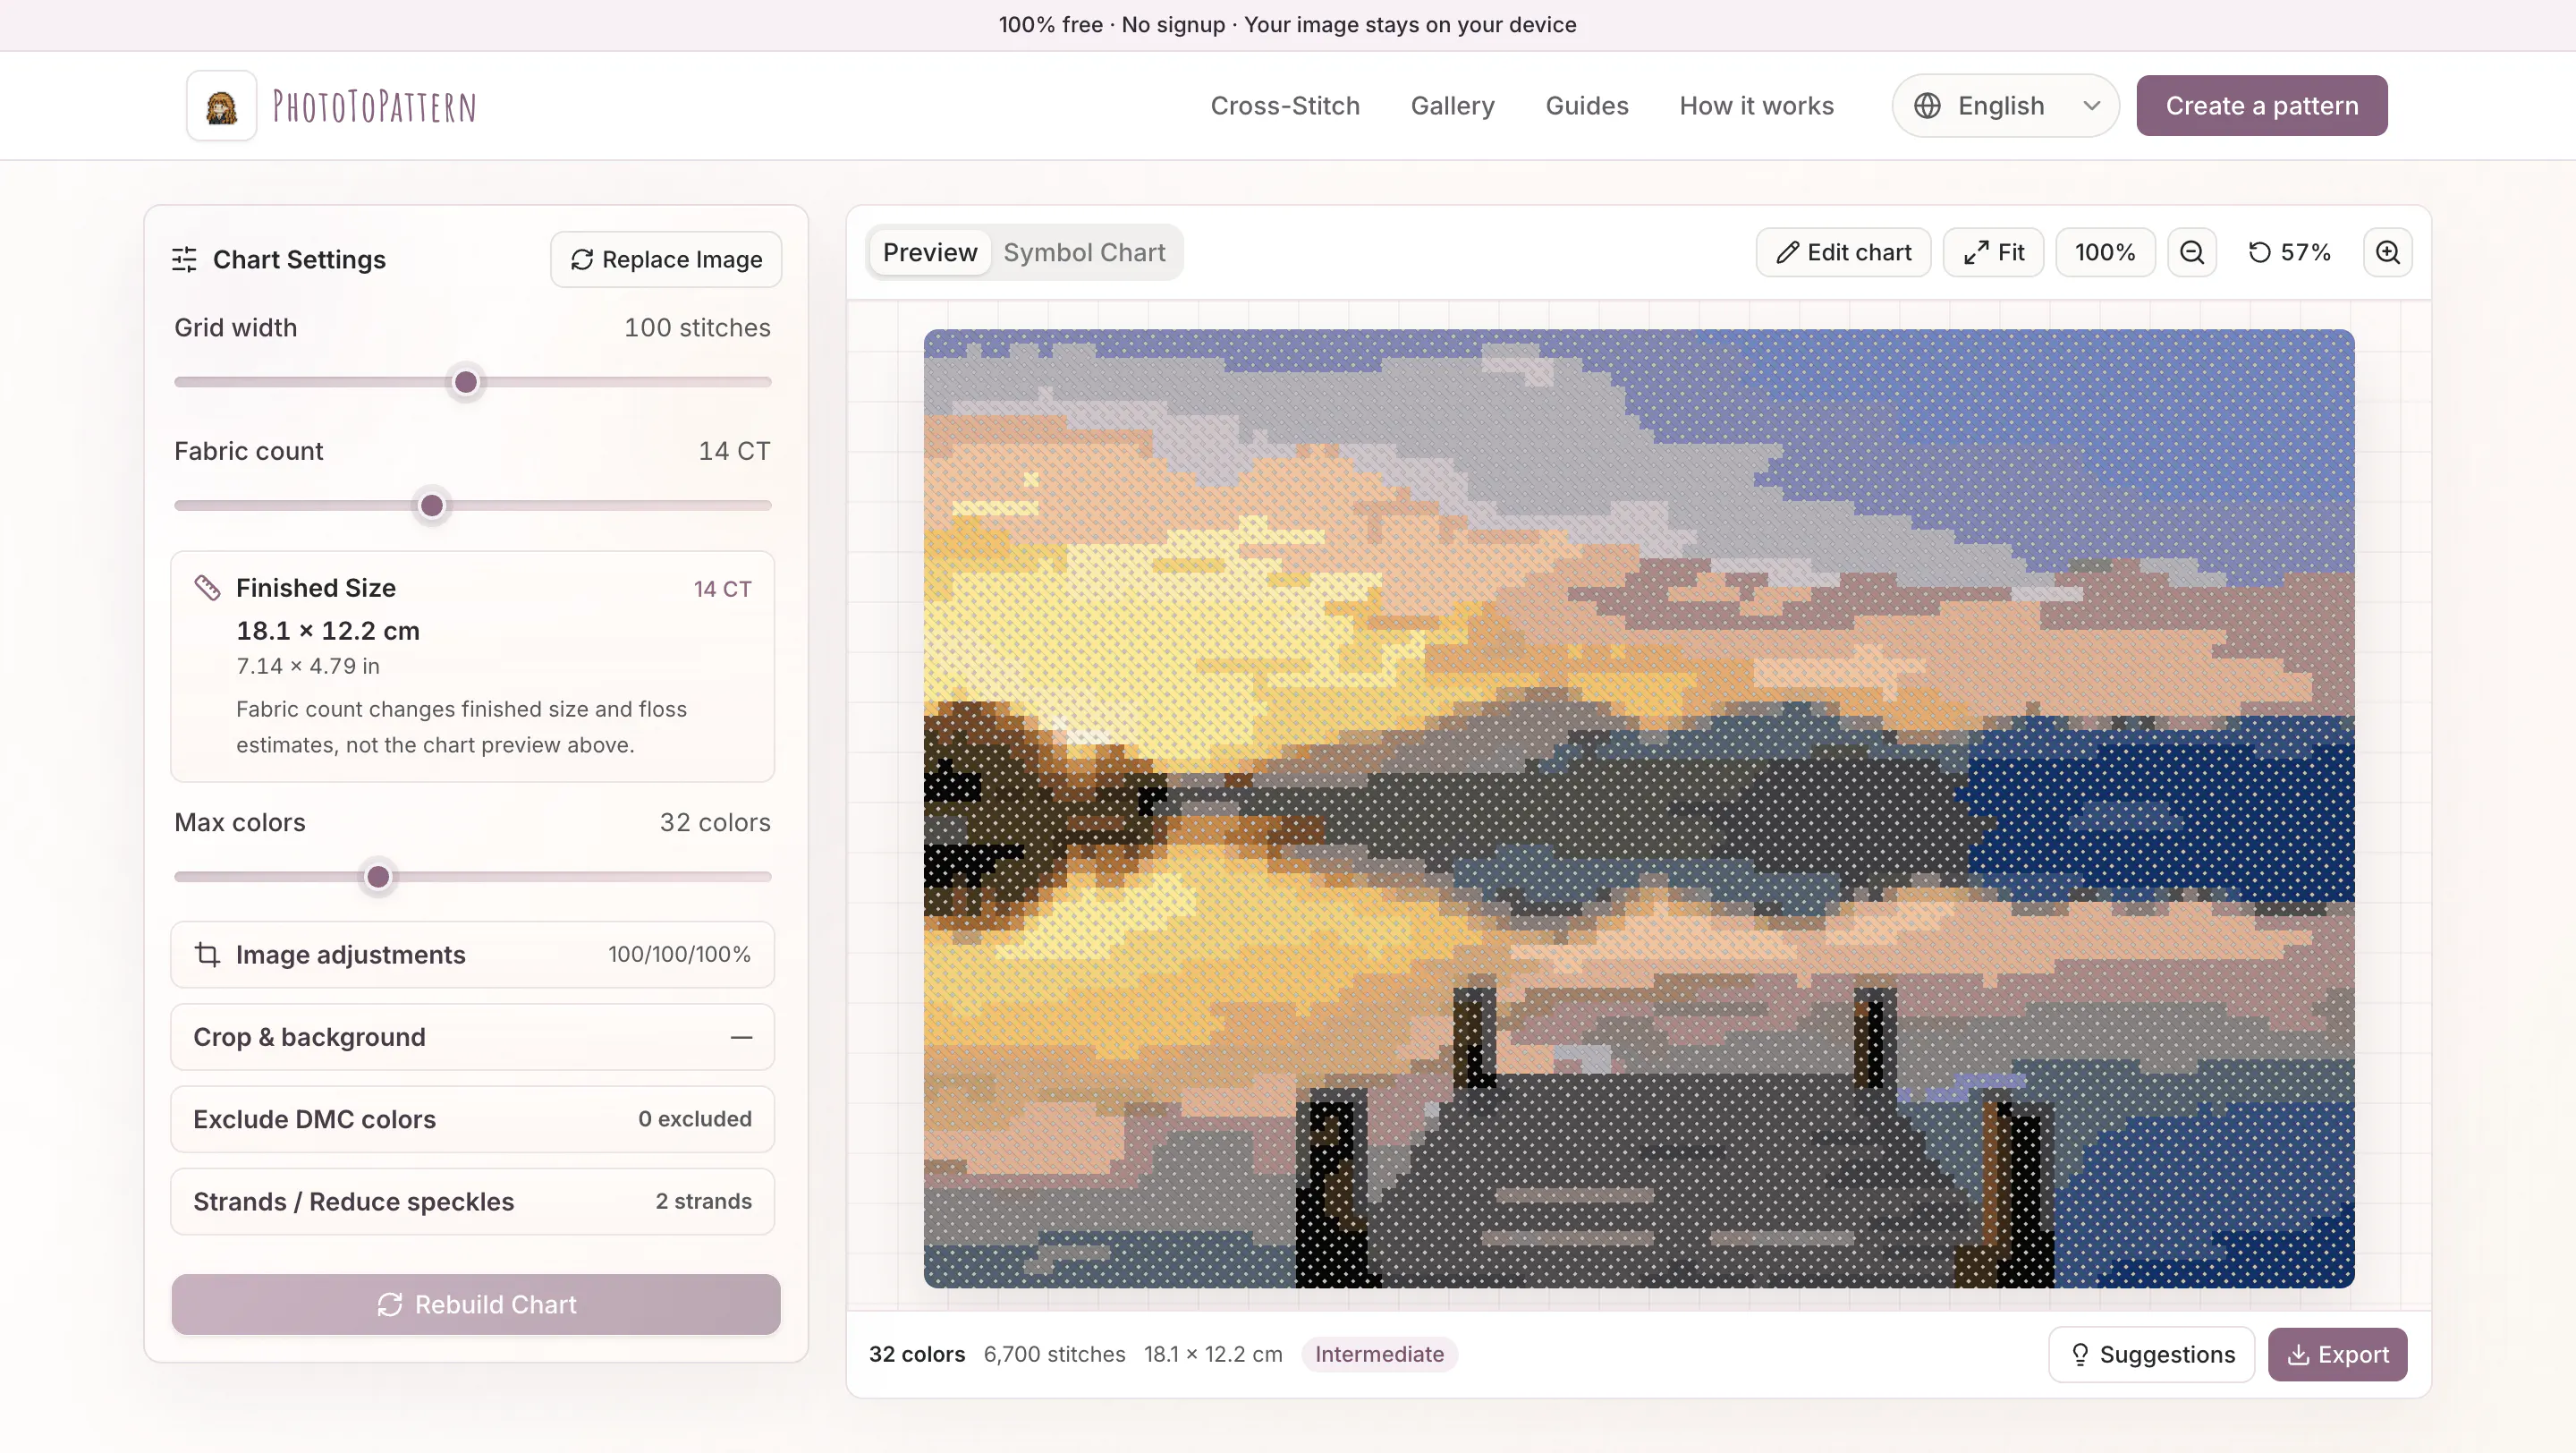The image size is (2576, 1453).
Task: Click the Chart Settings sliders icon
Action: coord(184,260)
